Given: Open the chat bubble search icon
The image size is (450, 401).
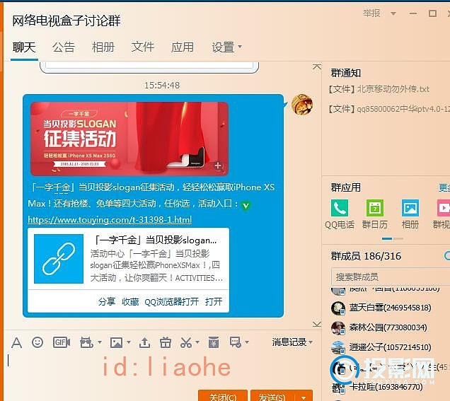Looking at the screenshot, I should click(x=236, y=342).
